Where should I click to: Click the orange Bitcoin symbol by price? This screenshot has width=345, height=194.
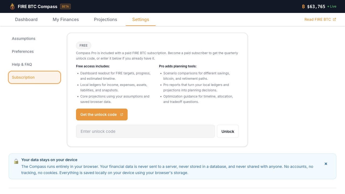303,6
